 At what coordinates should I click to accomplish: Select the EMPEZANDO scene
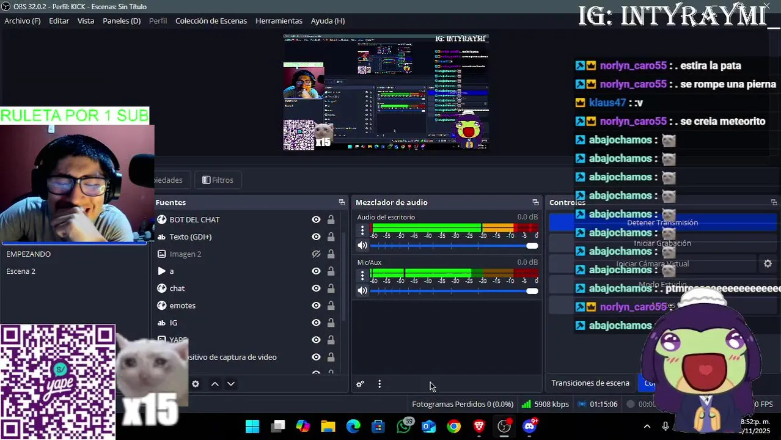(73, 254)
